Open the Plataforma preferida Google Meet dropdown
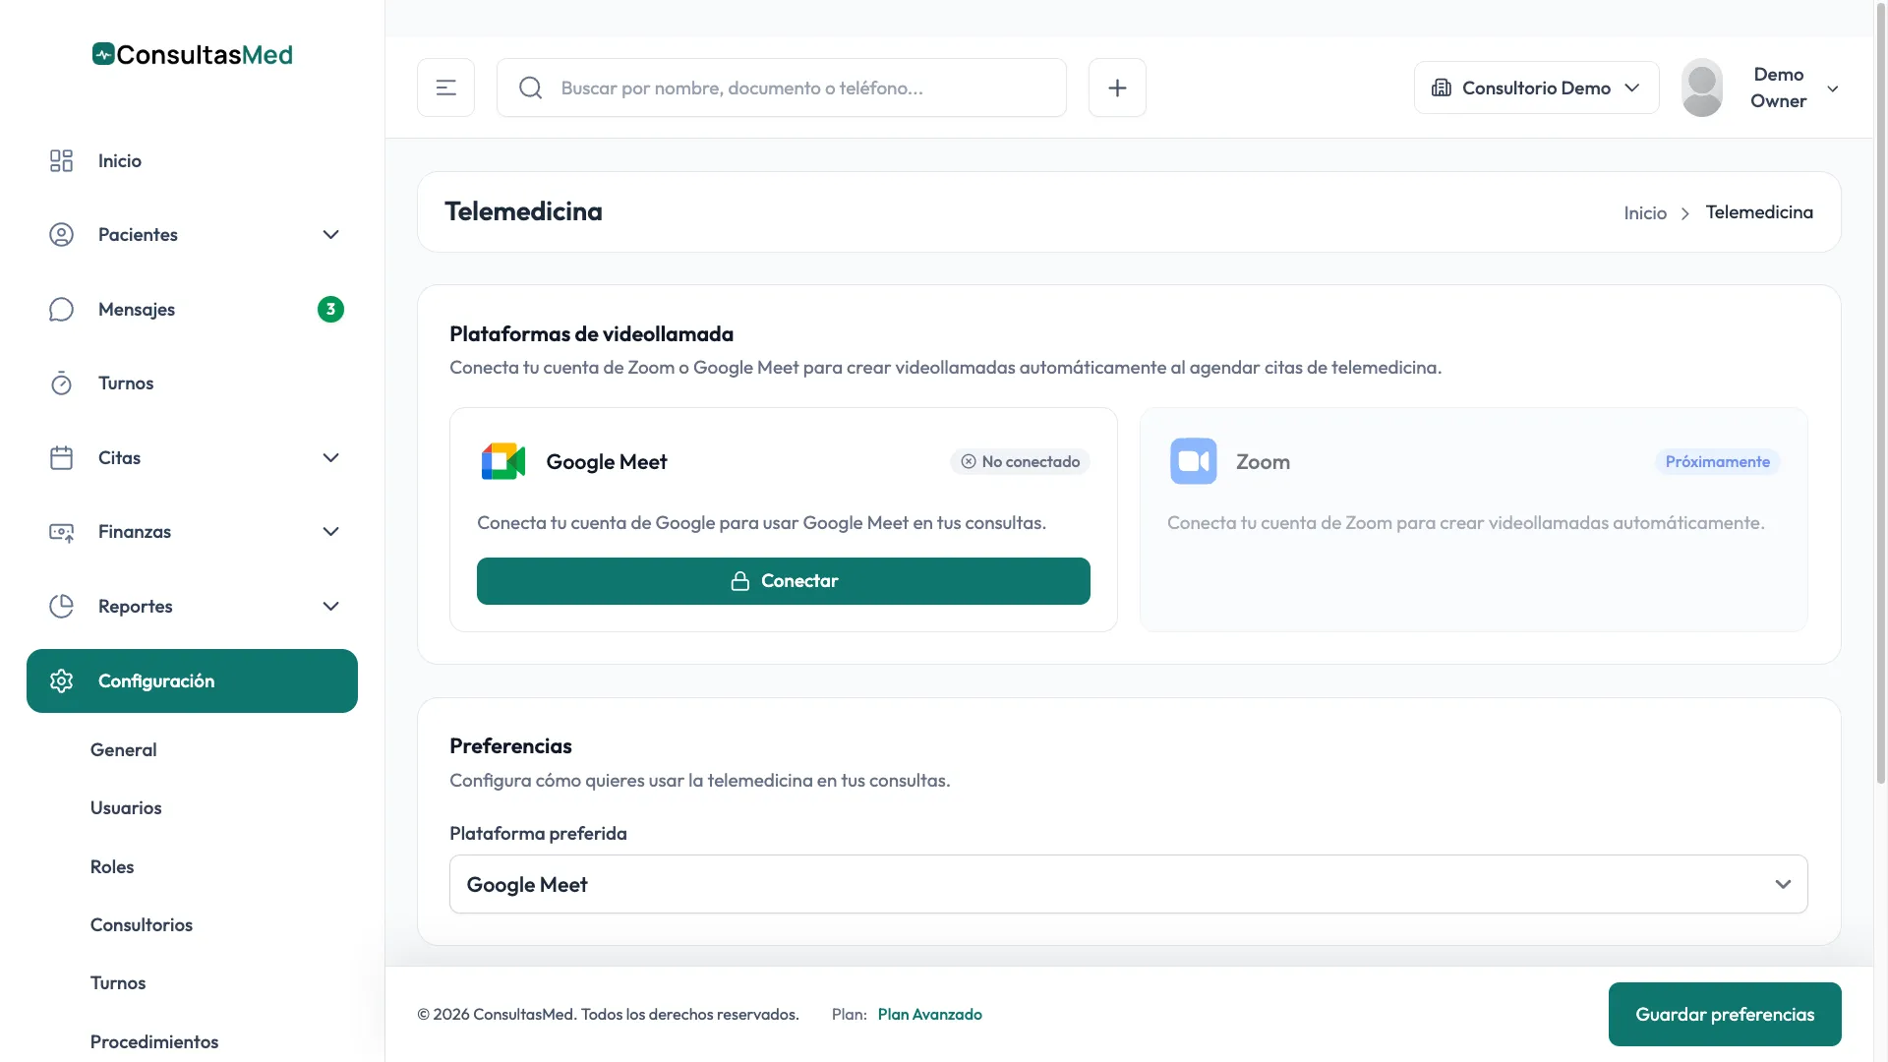 click(x=1128, y=884)
